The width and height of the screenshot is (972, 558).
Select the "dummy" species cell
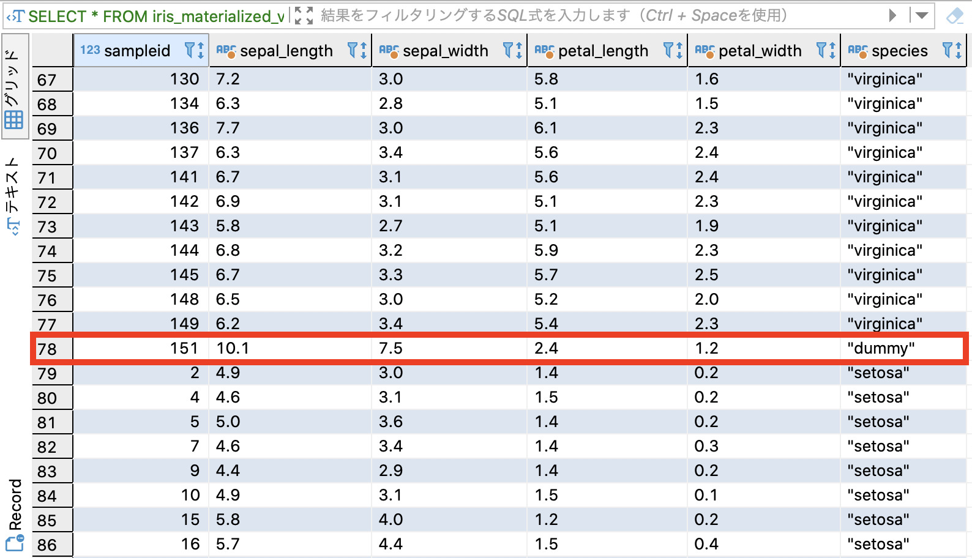click(881, 348)
